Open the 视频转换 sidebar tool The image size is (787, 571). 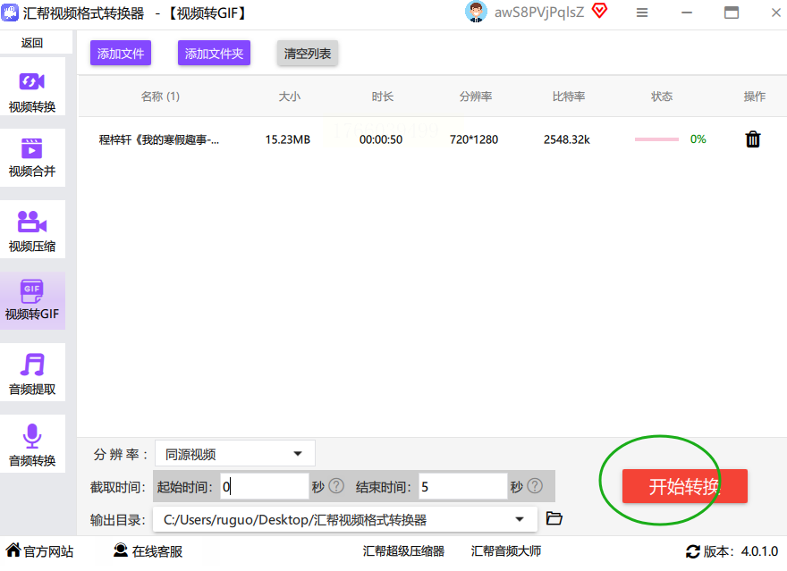click(32, 88)
